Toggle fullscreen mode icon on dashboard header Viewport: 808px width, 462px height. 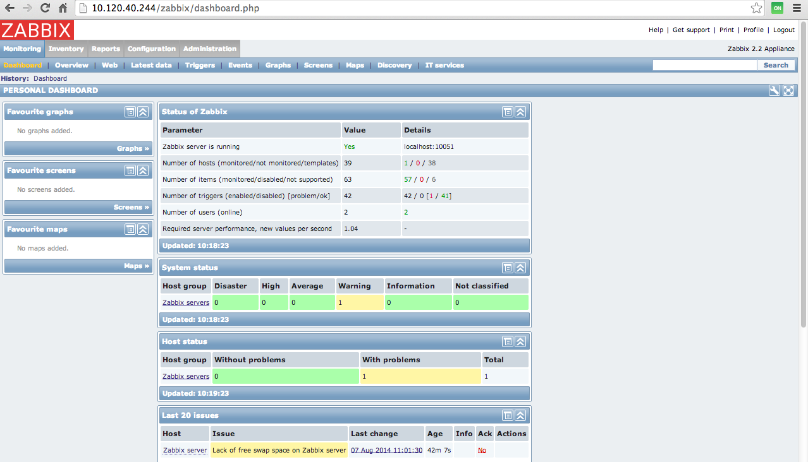(788, 90)
